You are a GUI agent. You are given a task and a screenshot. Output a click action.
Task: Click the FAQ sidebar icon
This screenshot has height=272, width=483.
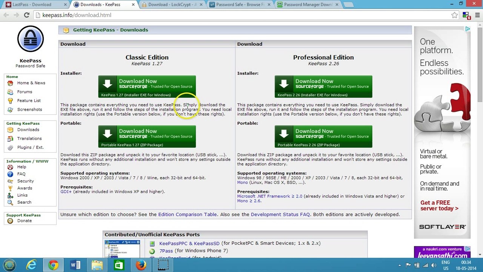(10, 174)
